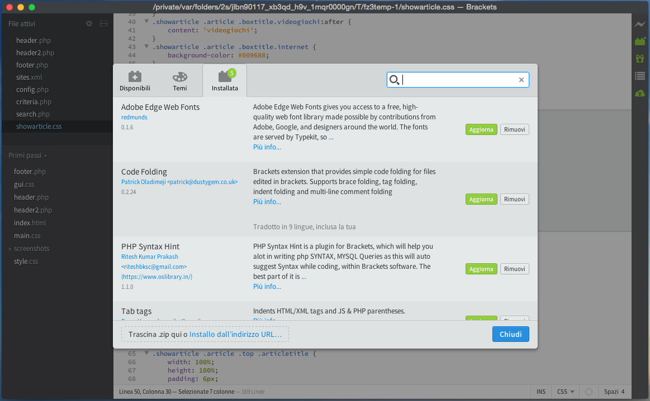Expand truncated Adobe Edge Web Fonts description ellipsis
Image resolution: width=650 pixels, height=401 pixels.
[331, 137]
